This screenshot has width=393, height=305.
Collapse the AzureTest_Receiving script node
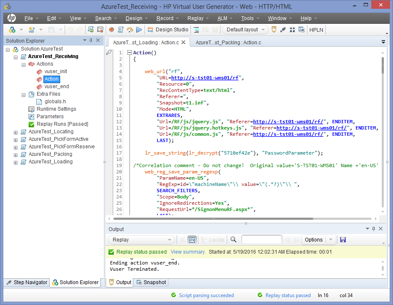(x=15, y=57)
